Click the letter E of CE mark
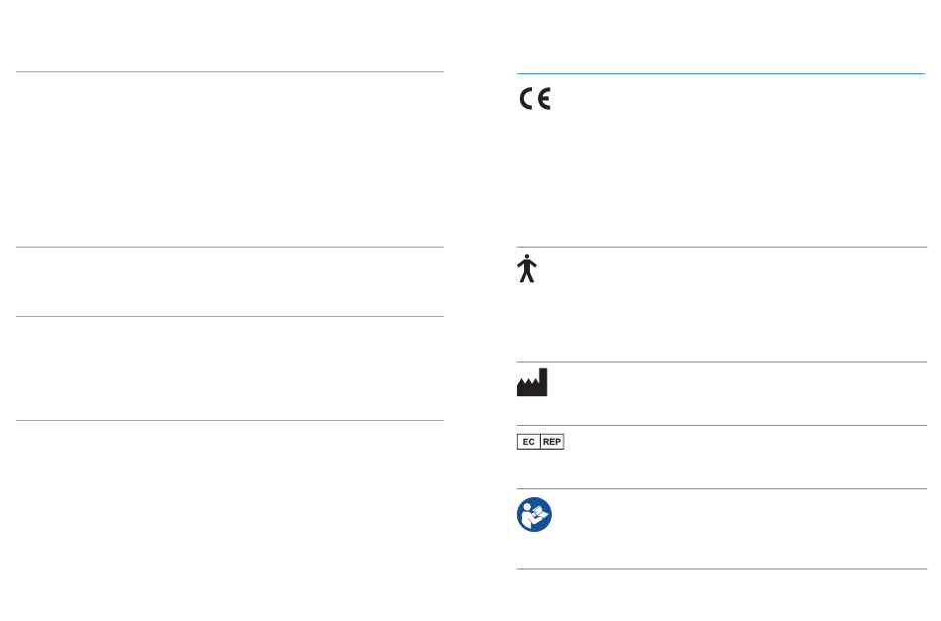The height and width of the screenshot is (621, 941). tap(545, 99)
